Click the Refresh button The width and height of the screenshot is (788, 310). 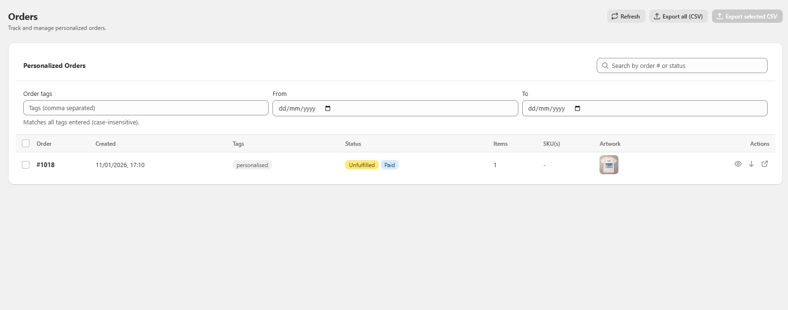[x=626, y=16]
